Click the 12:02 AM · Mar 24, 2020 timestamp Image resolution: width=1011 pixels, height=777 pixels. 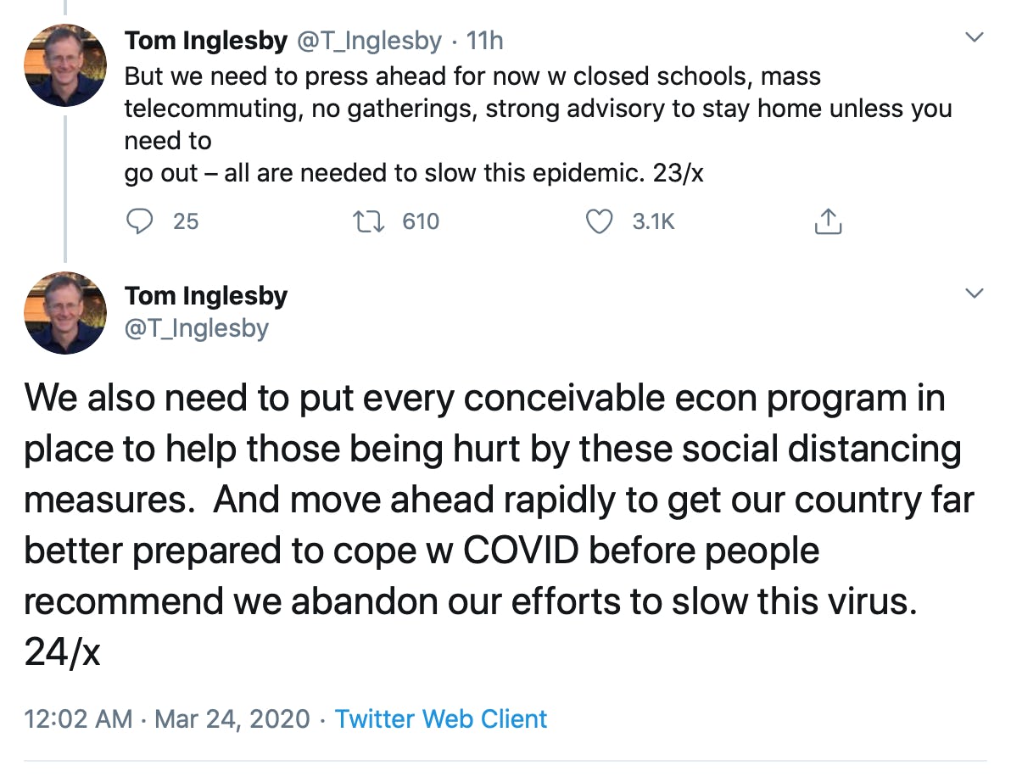(167, 719)
